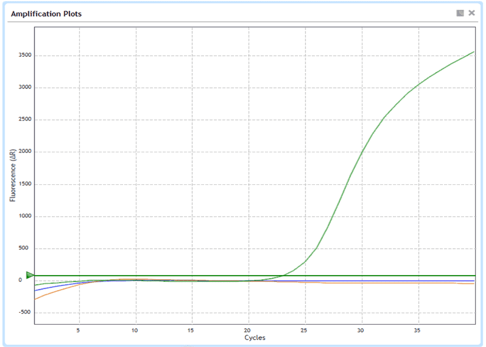Click the 30 tick on the Cycles axis
The image size is (486, 347).
(x=362, y=330)
